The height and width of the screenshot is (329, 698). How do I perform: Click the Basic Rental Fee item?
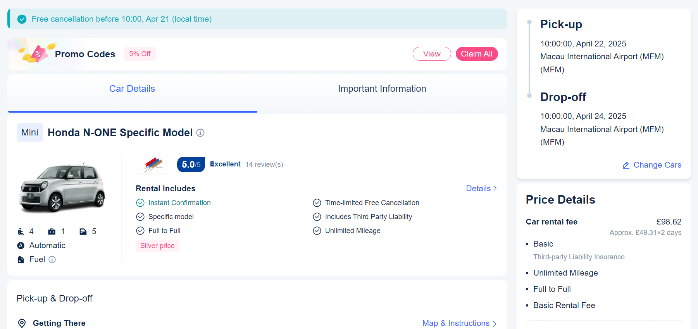coord(564,305)
